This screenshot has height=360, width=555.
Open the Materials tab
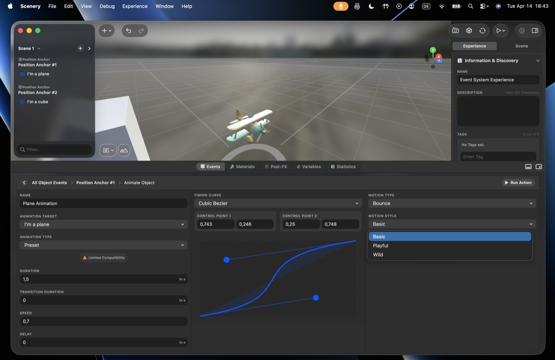click(242, 166)
